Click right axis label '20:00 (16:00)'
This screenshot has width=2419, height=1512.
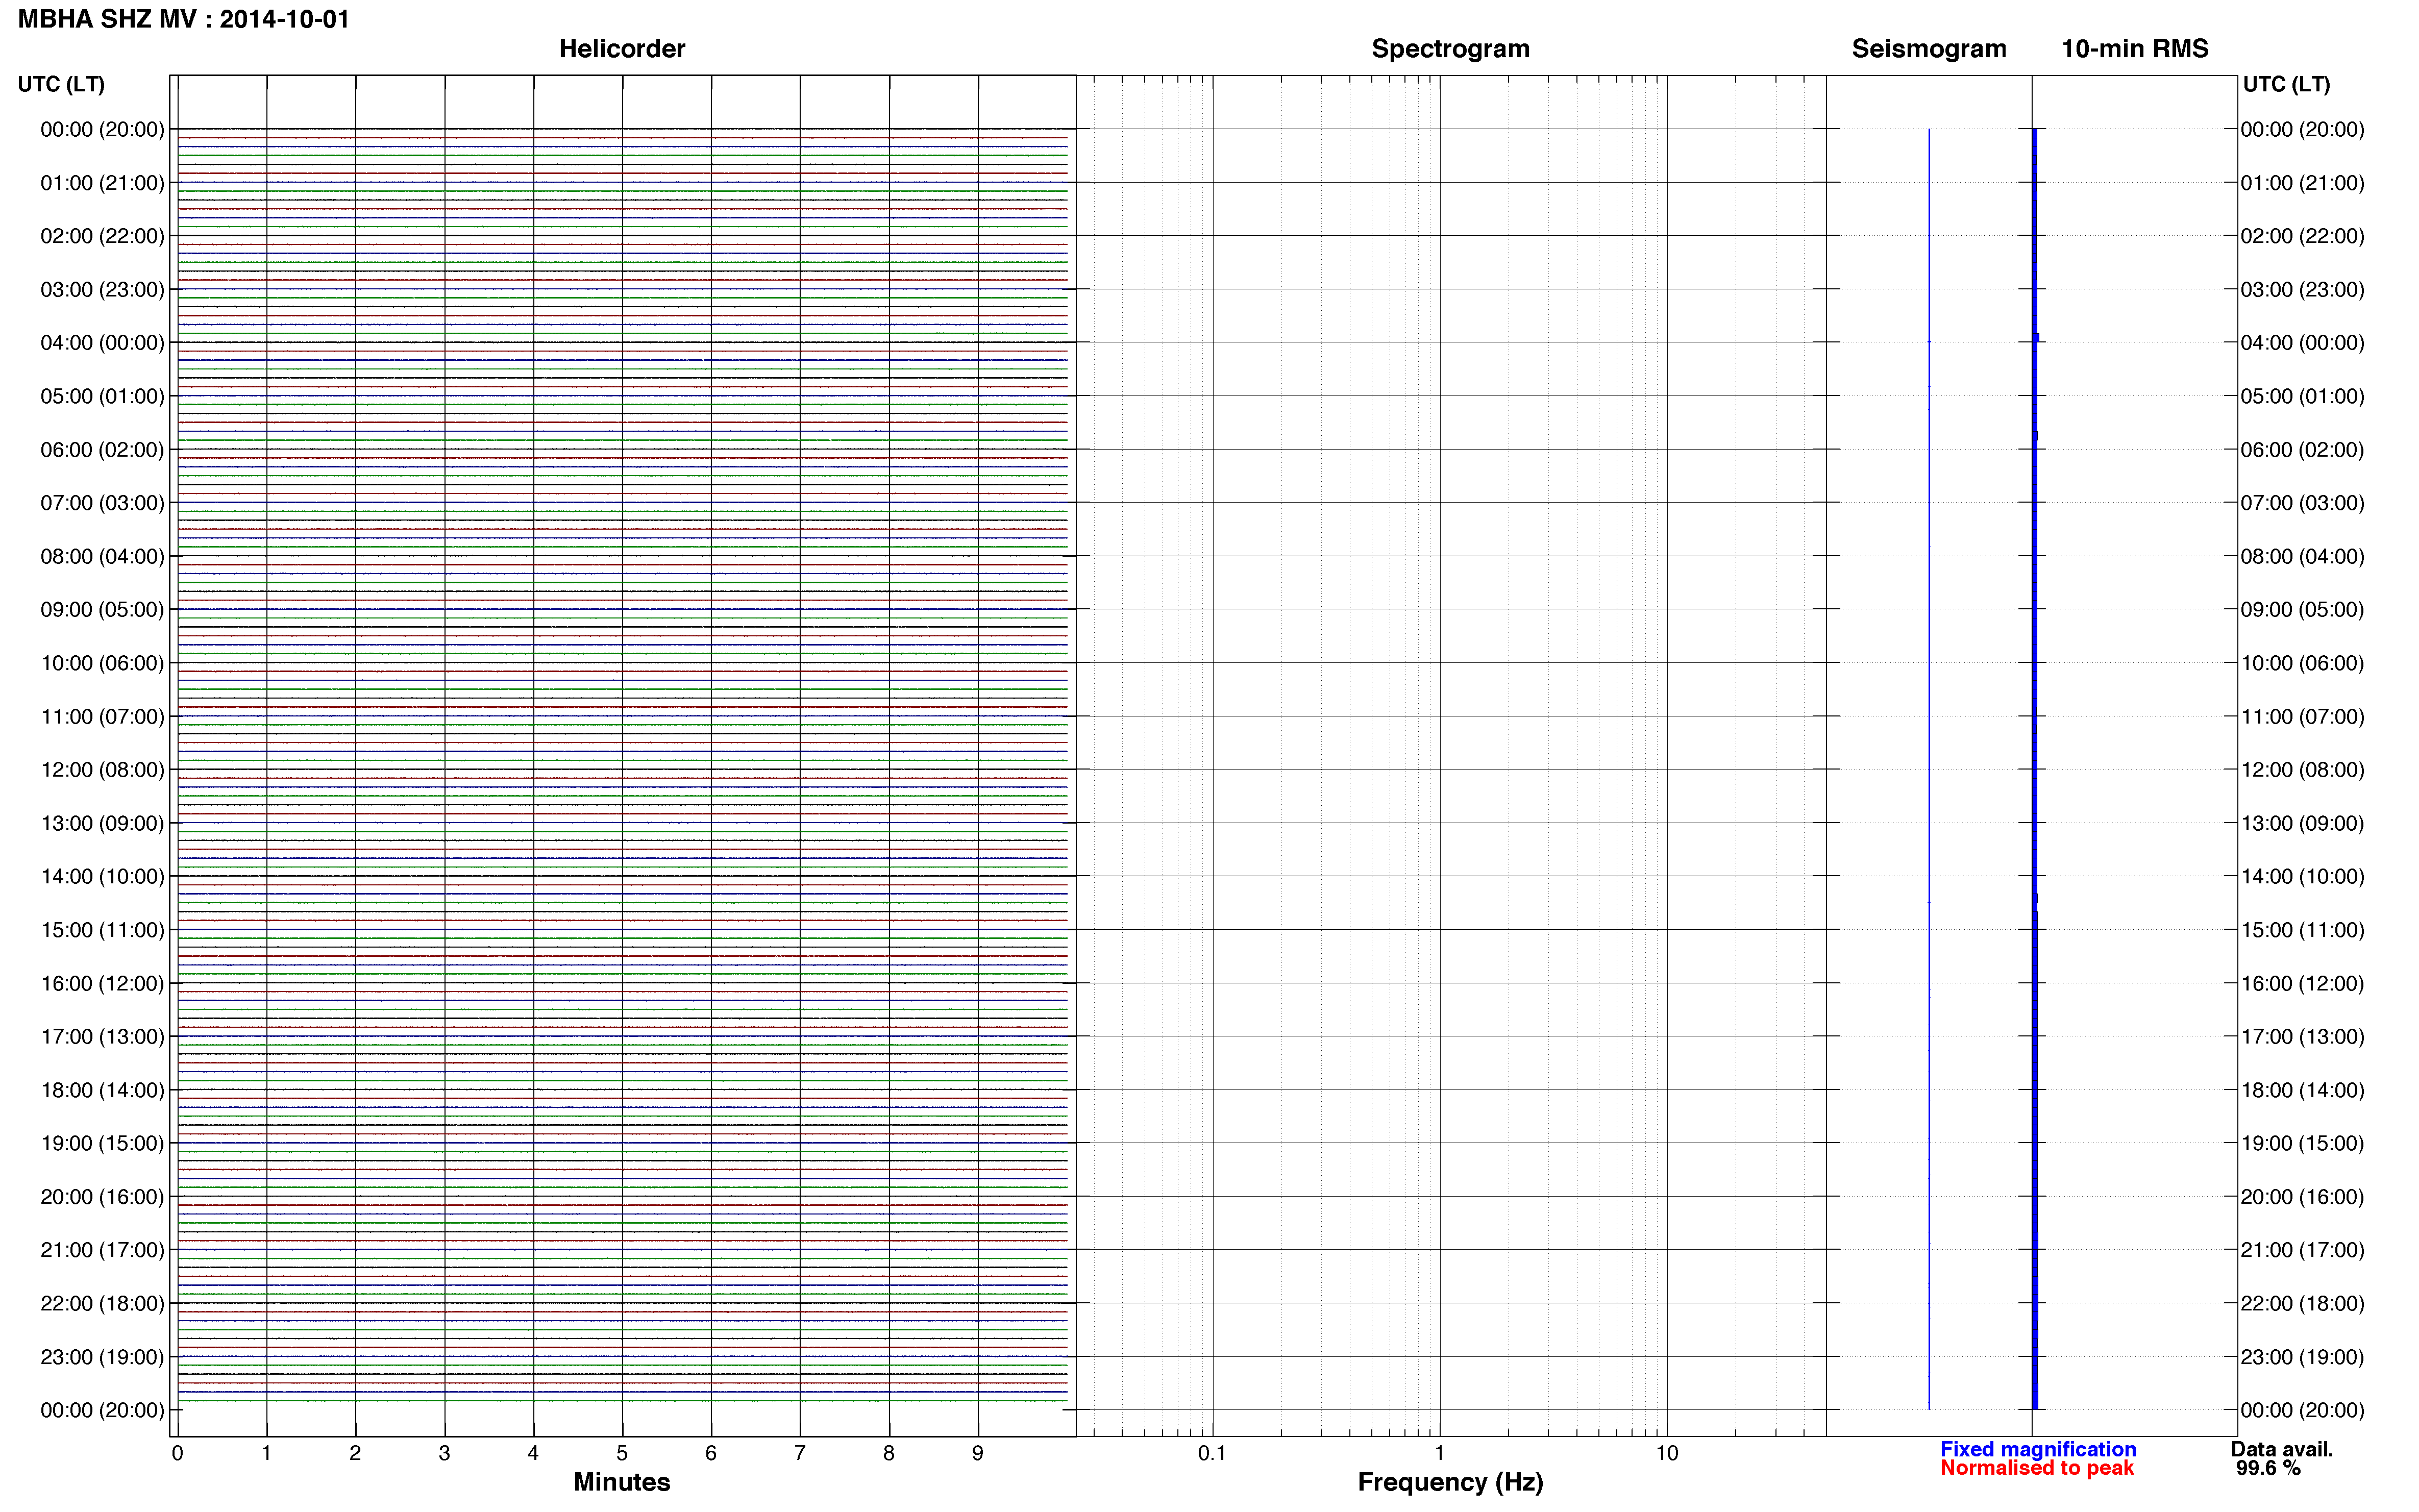point(2302,1196)
